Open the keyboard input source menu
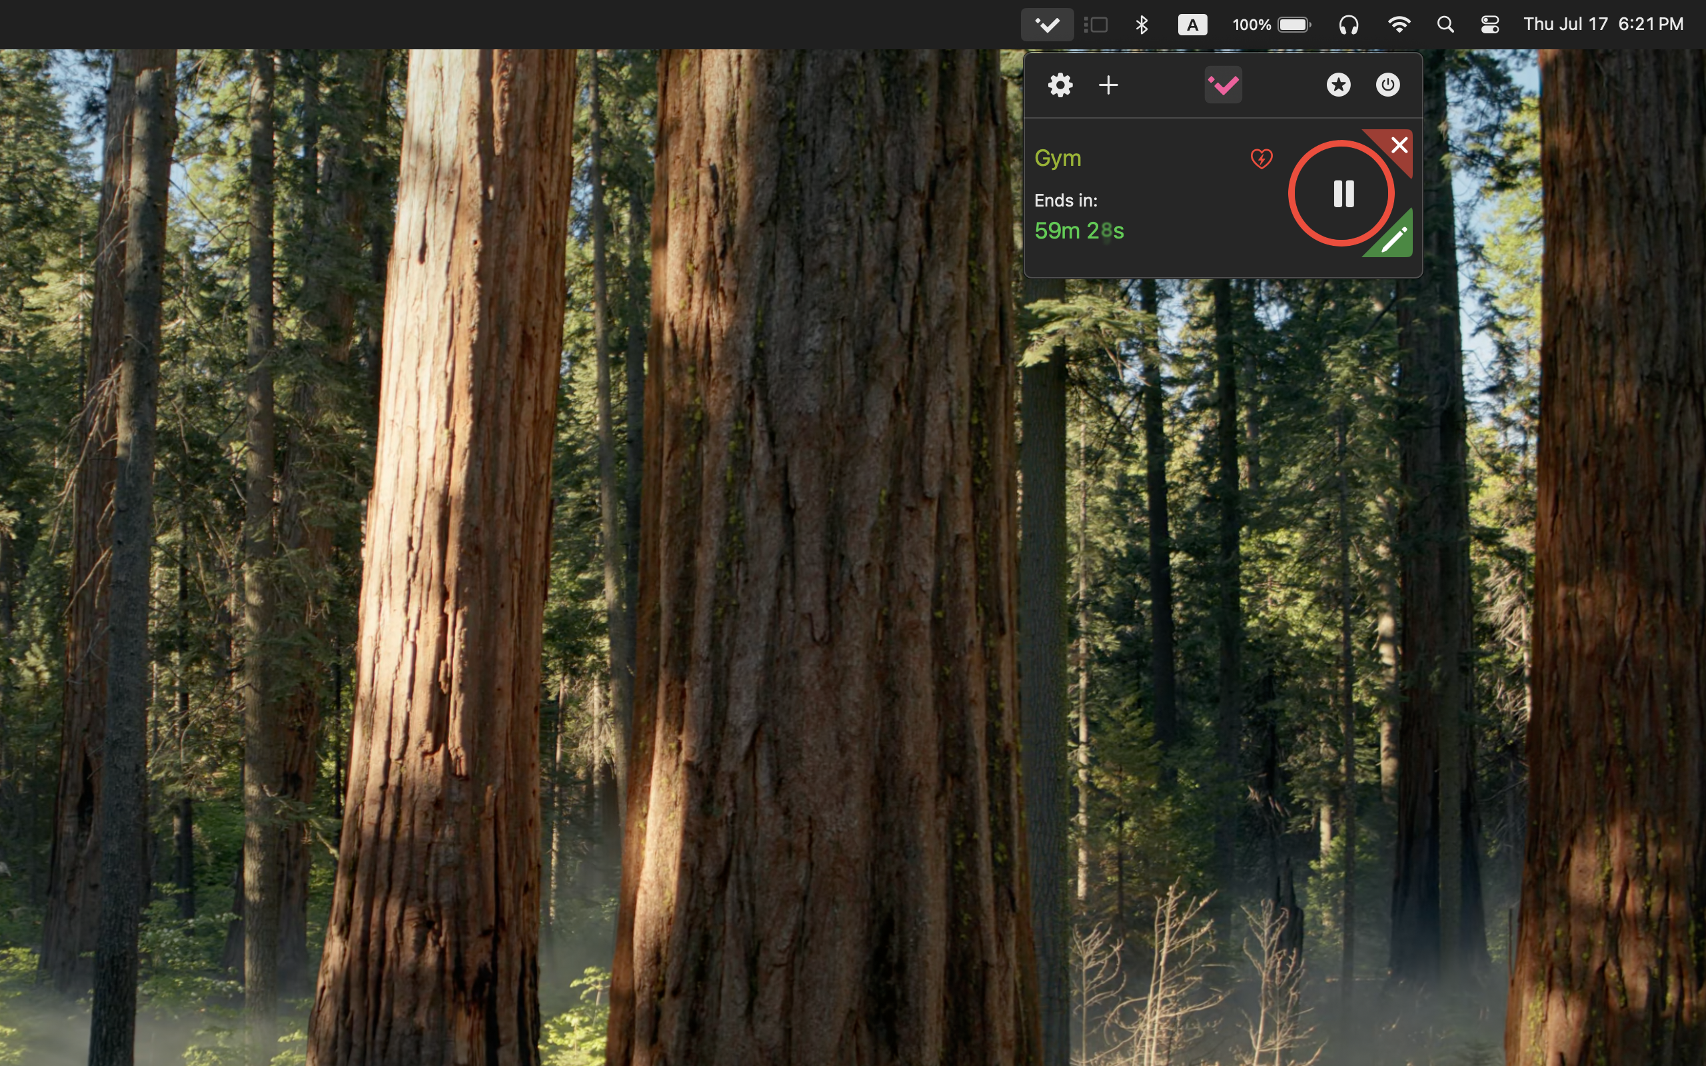This screenshot has height=1066, width=1706. pos(1192,25)
